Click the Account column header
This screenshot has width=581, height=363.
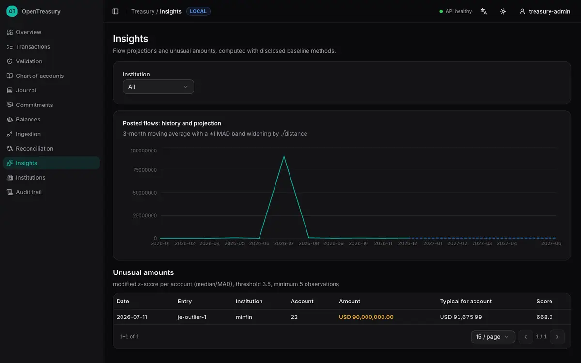(x=302, y=301)
